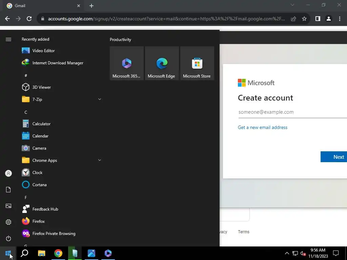Open Microsoft 365 icon in taskbar
This screenshot has width=347, height=260.
pyautogui.click(x=108, y=253)
